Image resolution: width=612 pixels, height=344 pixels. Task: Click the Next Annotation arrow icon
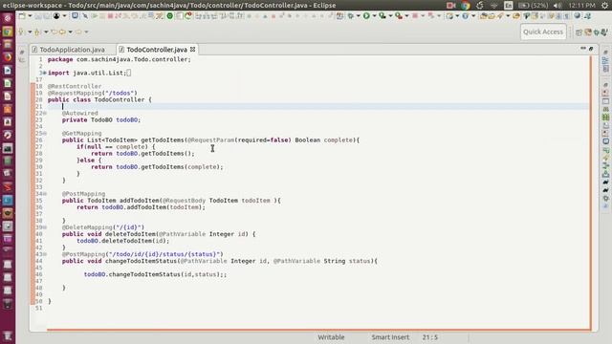21,32
